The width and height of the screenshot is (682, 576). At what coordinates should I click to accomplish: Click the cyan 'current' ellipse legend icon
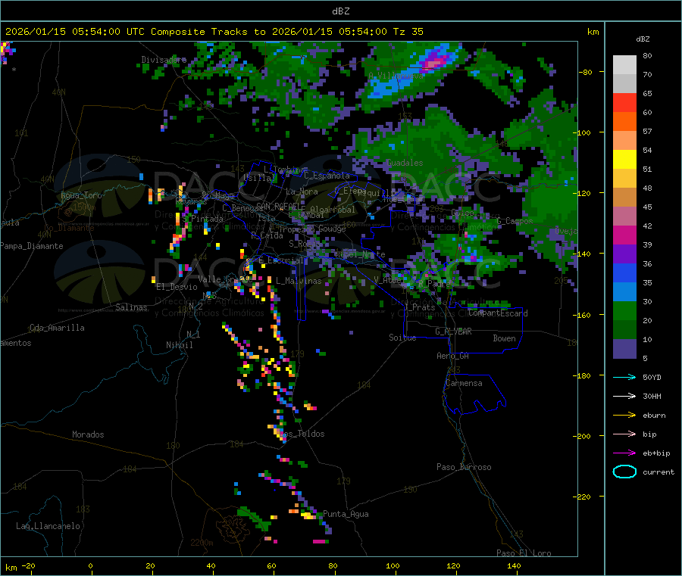(x=624, y=472)
